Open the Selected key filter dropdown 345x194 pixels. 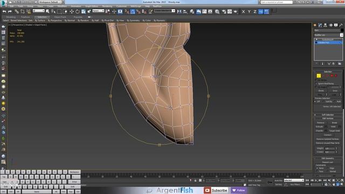(x=294, y=181)
